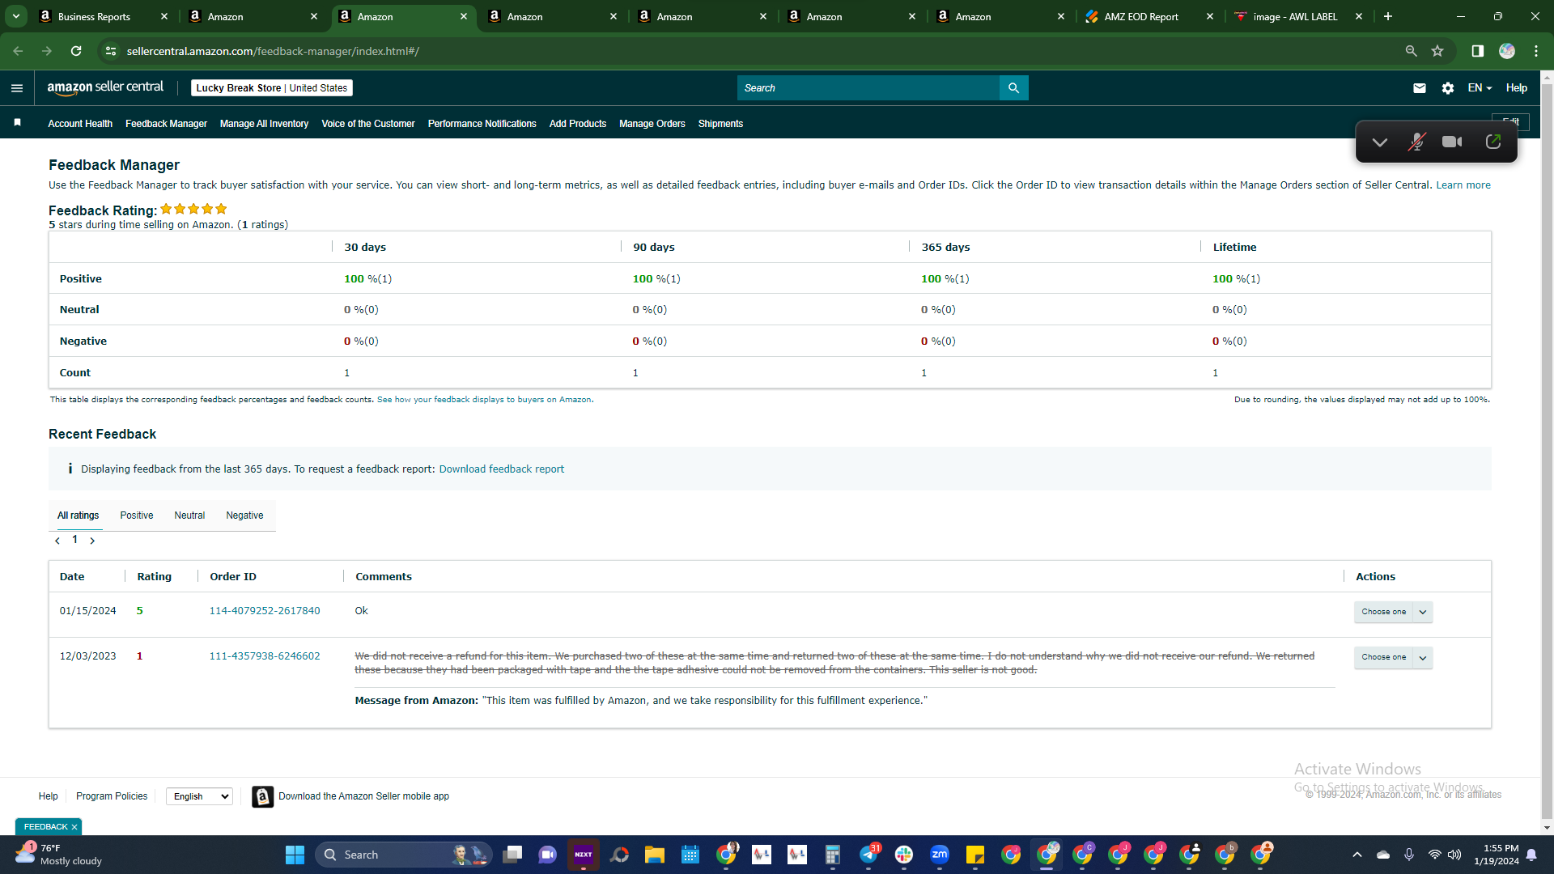This screenshot has height=874, width=1554.
Task: Open the browser side panel icon
Action: click(1478, 51)
